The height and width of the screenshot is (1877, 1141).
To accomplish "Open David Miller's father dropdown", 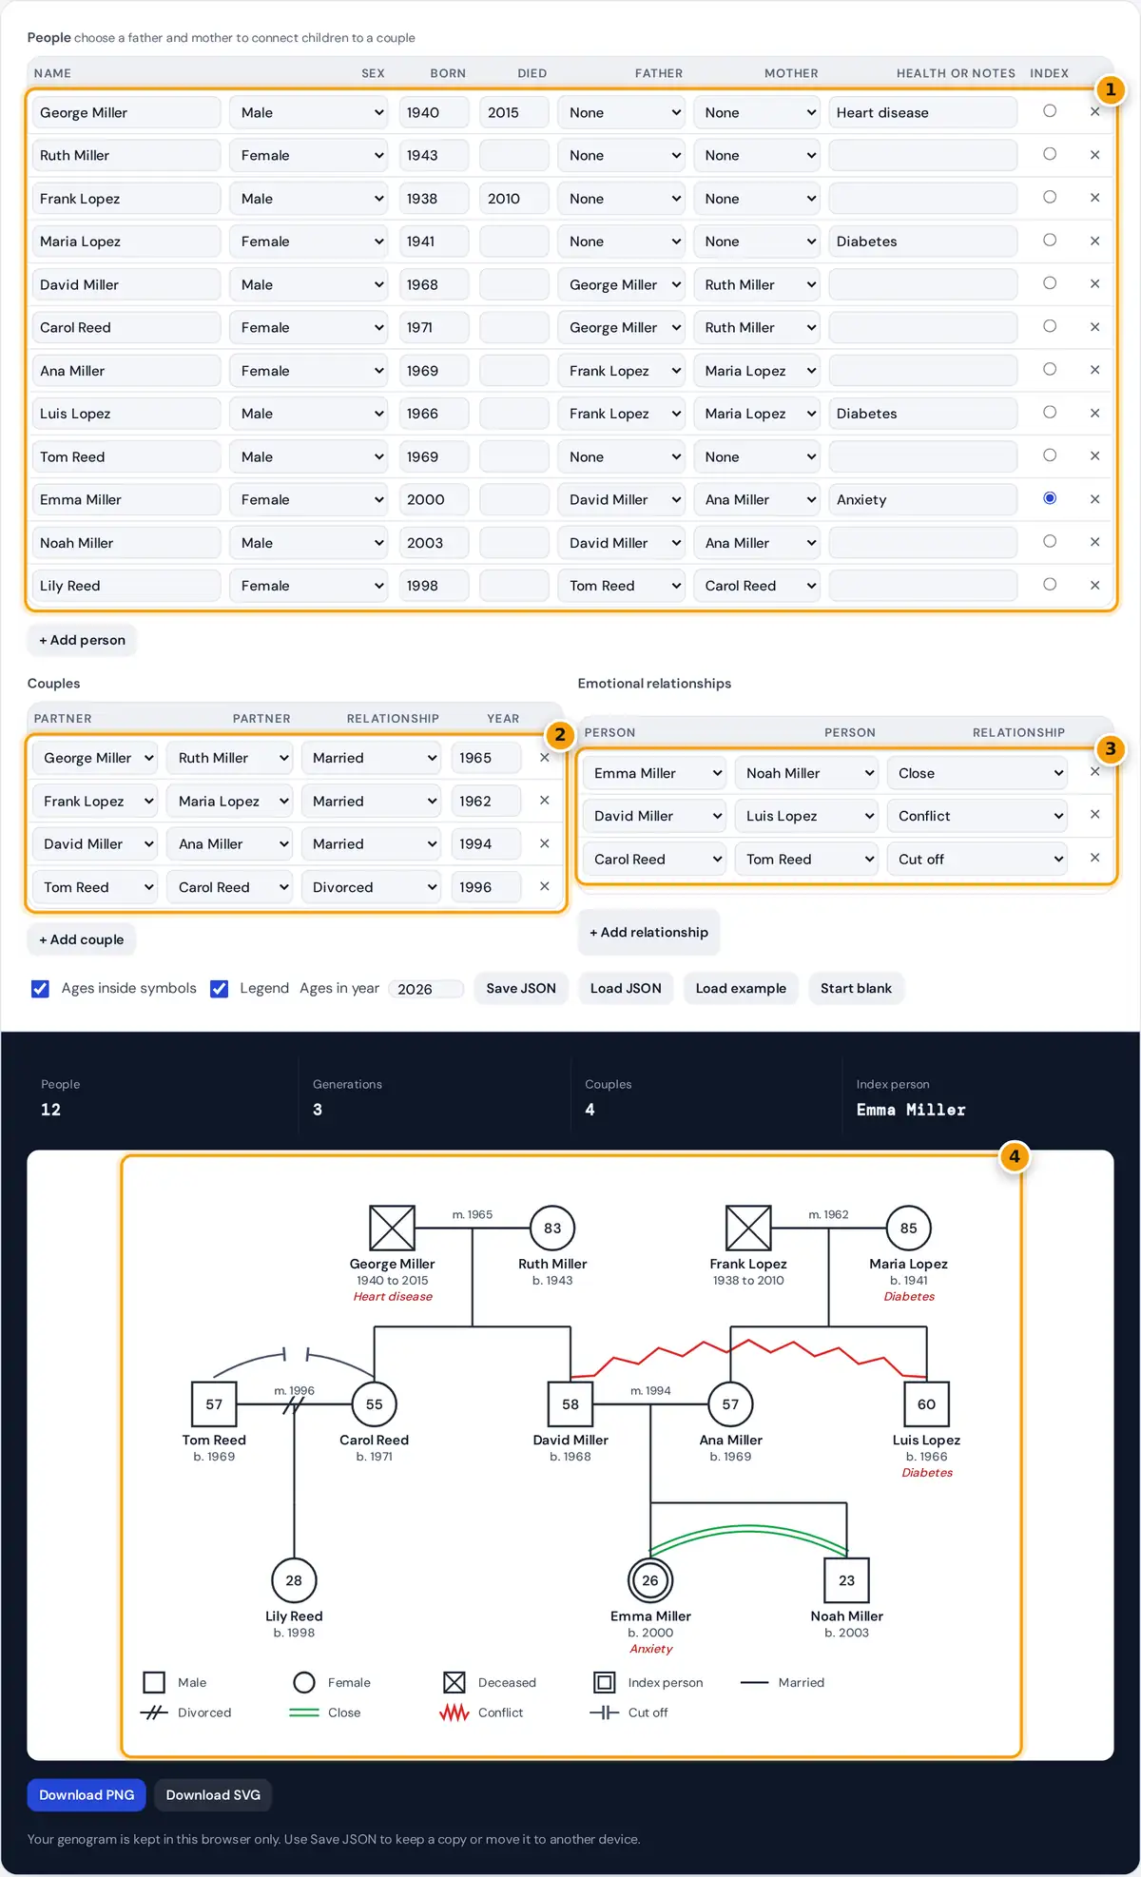I will click(x=621, y=284).
